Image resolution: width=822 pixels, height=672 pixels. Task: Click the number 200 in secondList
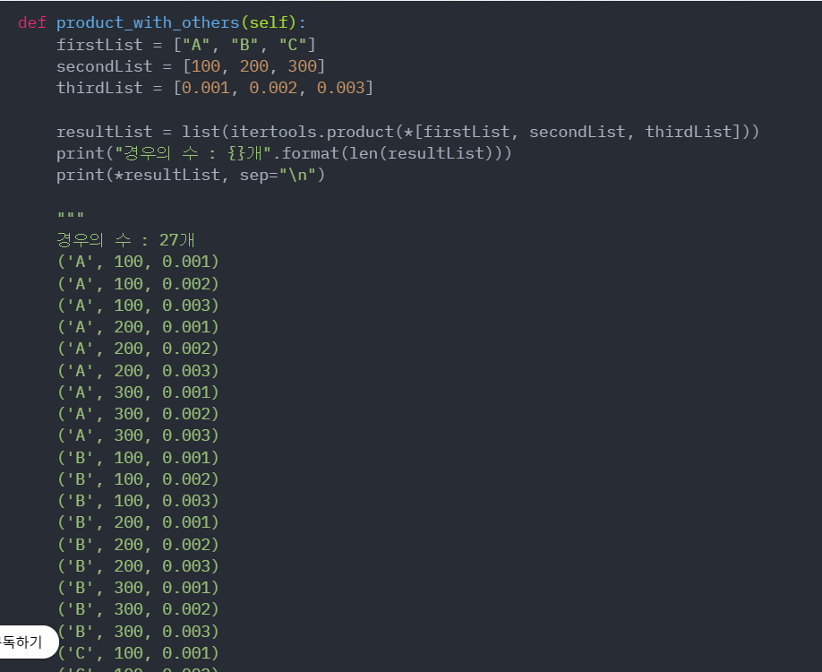(254, 66)
